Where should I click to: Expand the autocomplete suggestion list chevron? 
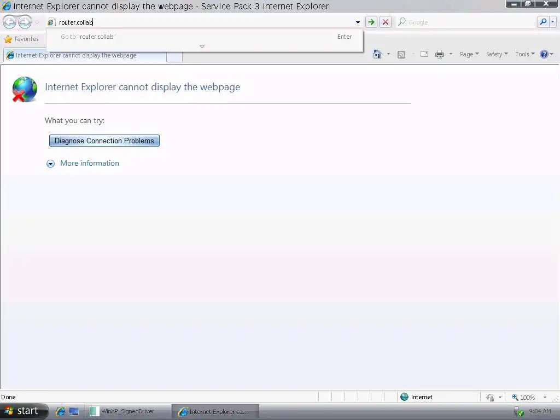click(x=202, y=46)
